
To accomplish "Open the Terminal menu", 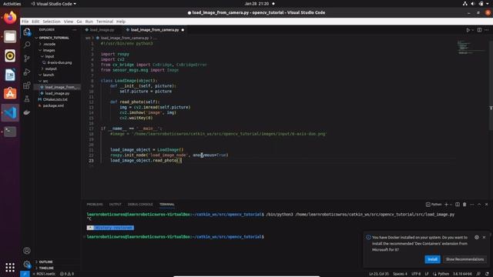I will [x=105, y=22].
